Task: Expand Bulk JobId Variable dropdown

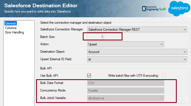Action: coord(126,98)
